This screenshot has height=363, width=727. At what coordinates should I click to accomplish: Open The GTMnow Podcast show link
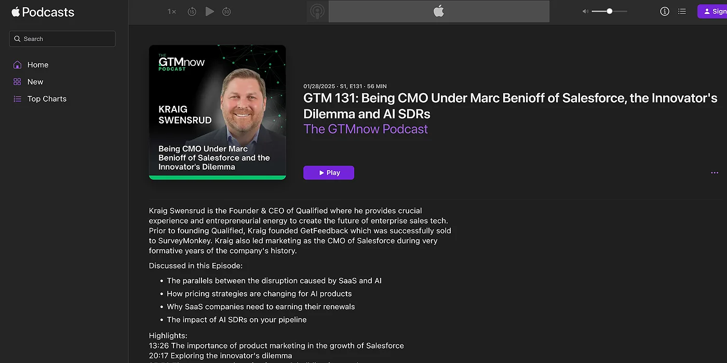coord(366,129)
